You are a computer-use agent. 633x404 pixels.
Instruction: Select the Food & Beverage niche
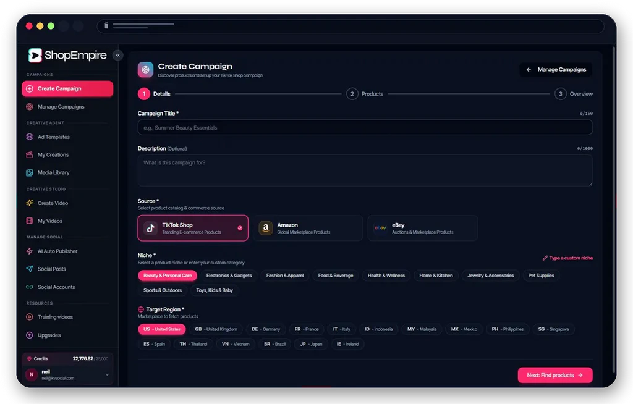(336, 276)
